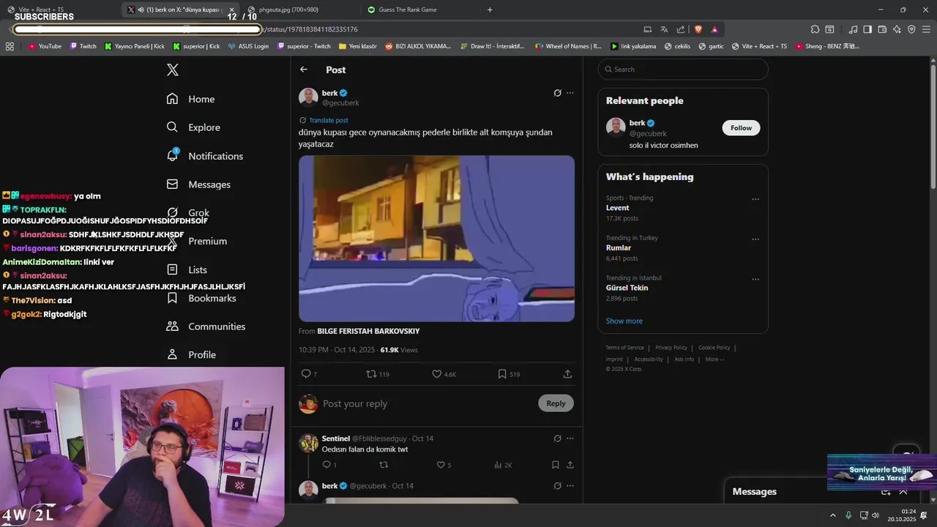This screenshot has height=527, width=937.
Task: Click berk's avatar on the main post
Action: click(308, 97)
